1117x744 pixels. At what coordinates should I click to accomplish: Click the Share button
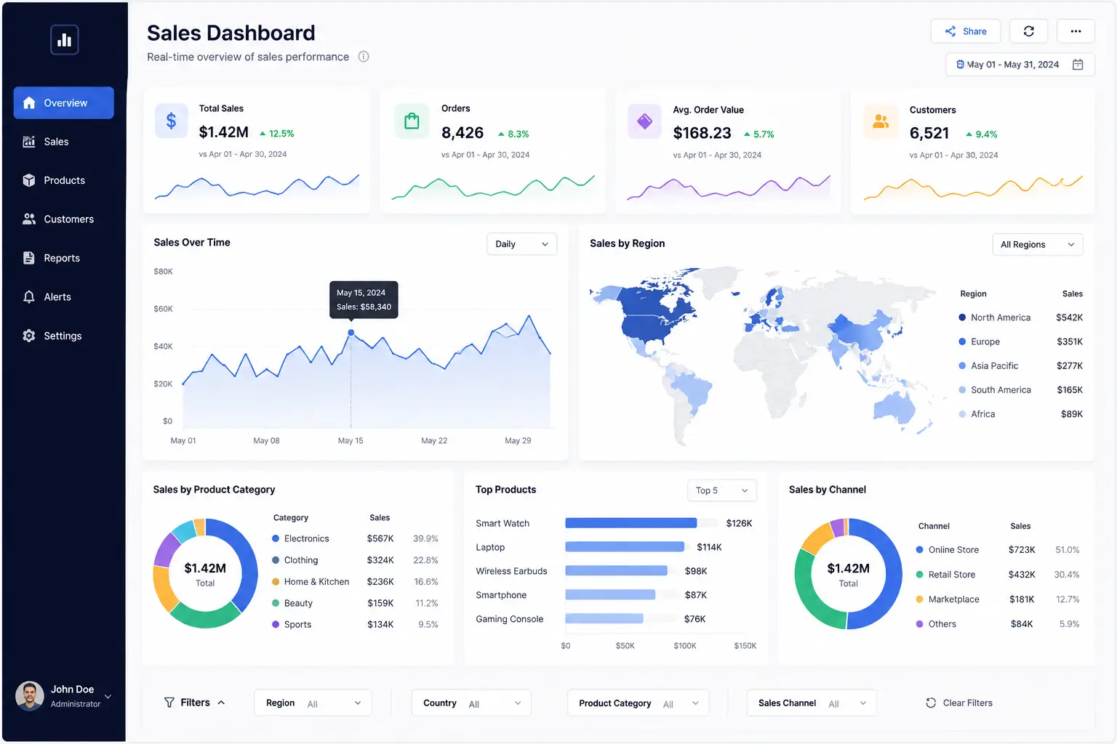[965, 31]
